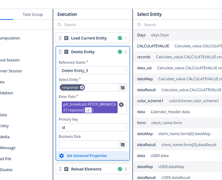
Task: Remove the response chip from Select Entity
Action: (82, 87)
